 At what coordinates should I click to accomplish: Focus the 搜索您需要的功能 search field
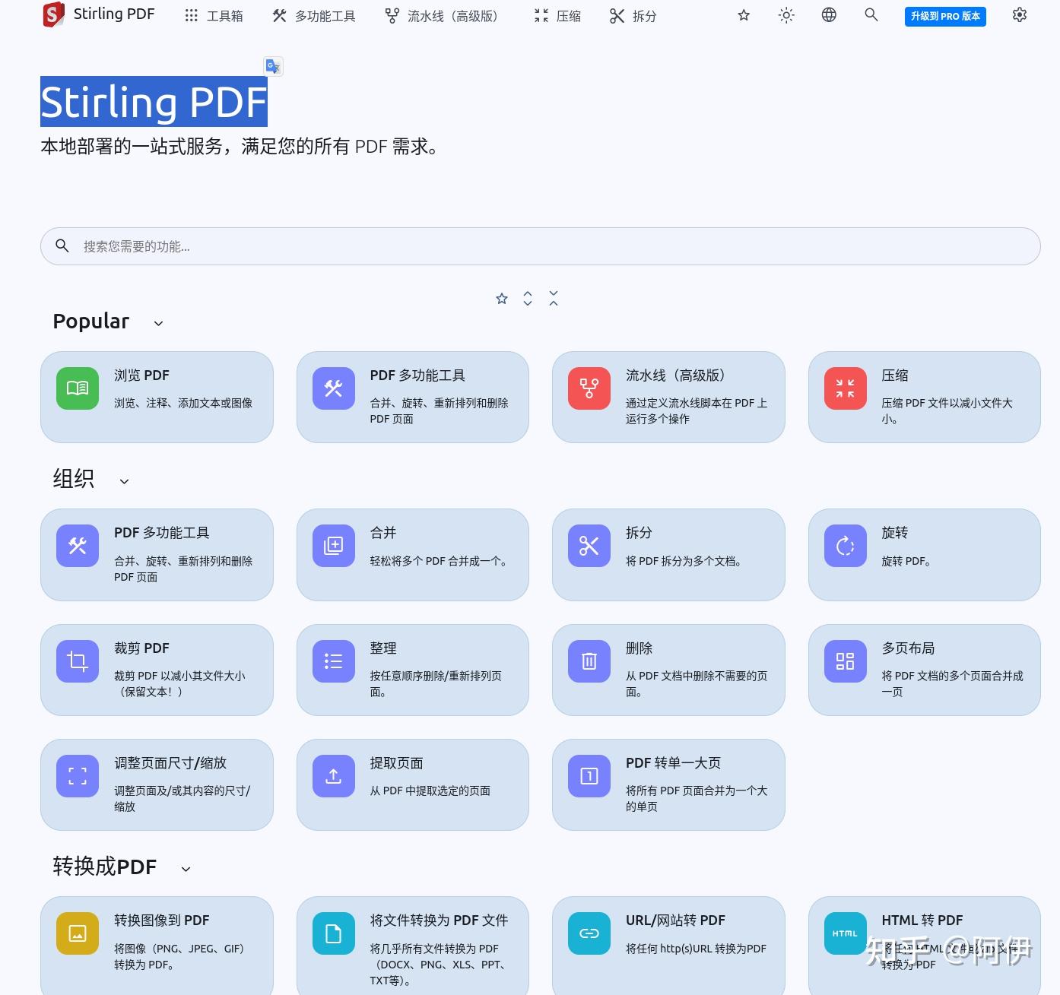click(x=540, y=246)
